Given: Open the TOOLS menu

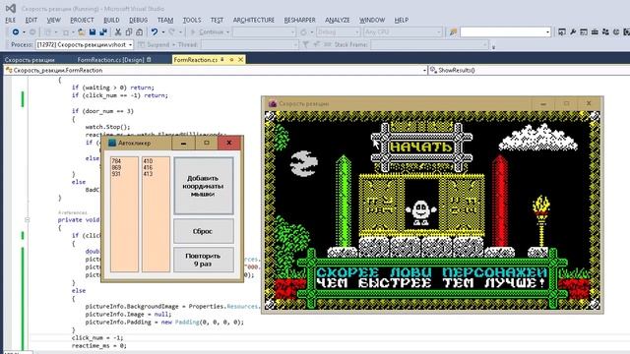Looking at the screenshot, I should [192, 20].
